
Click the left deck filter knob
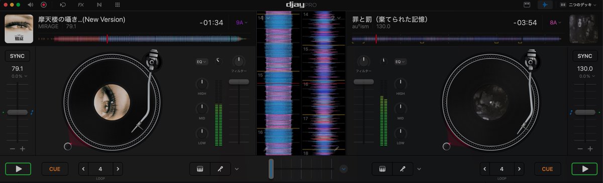click(x=239, y=62)
